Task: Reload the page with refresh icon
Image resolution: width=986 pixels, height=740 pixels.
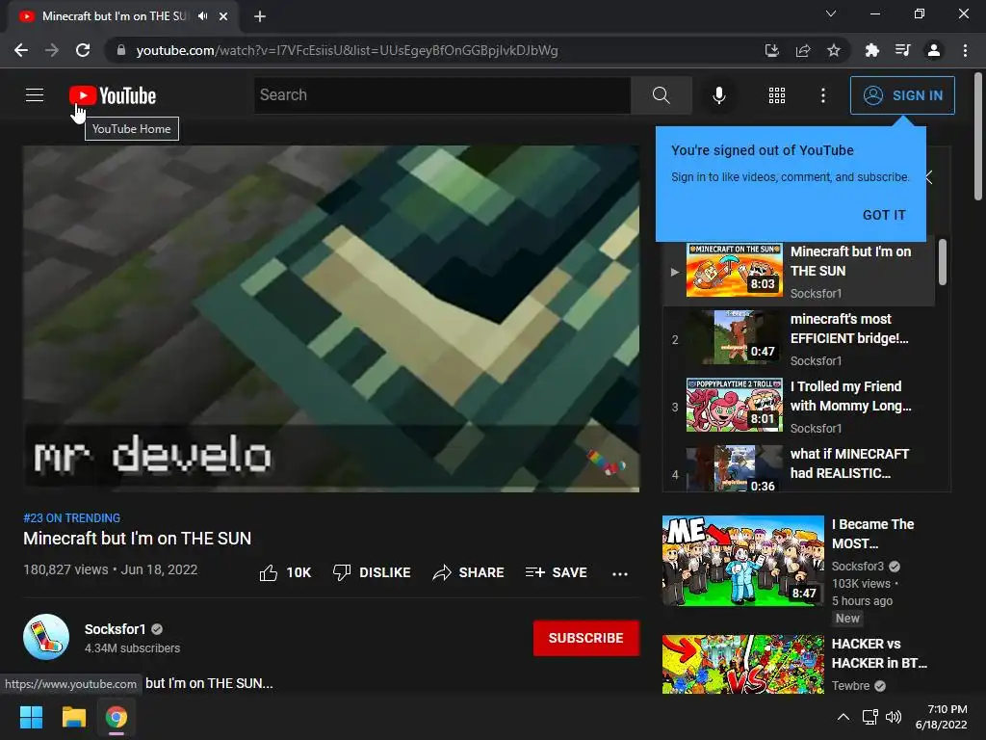Action: (83, 50)
